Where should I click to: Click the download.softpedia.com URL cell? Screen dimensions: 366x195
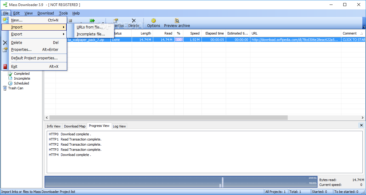[296, 40]
